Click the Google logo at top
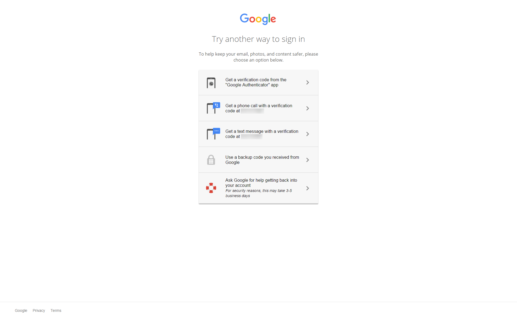 (258, 19)
